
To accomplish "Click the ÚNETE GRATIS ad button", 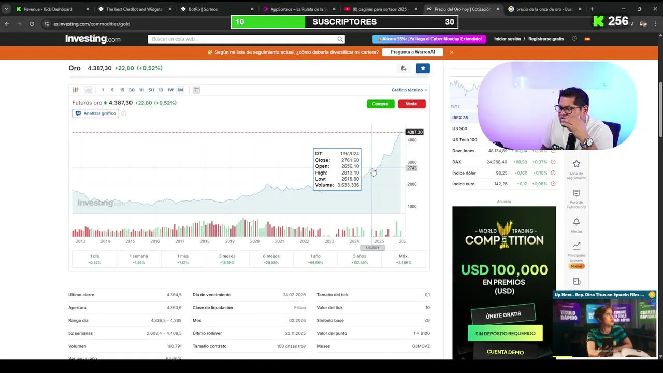I will point(503,315).
